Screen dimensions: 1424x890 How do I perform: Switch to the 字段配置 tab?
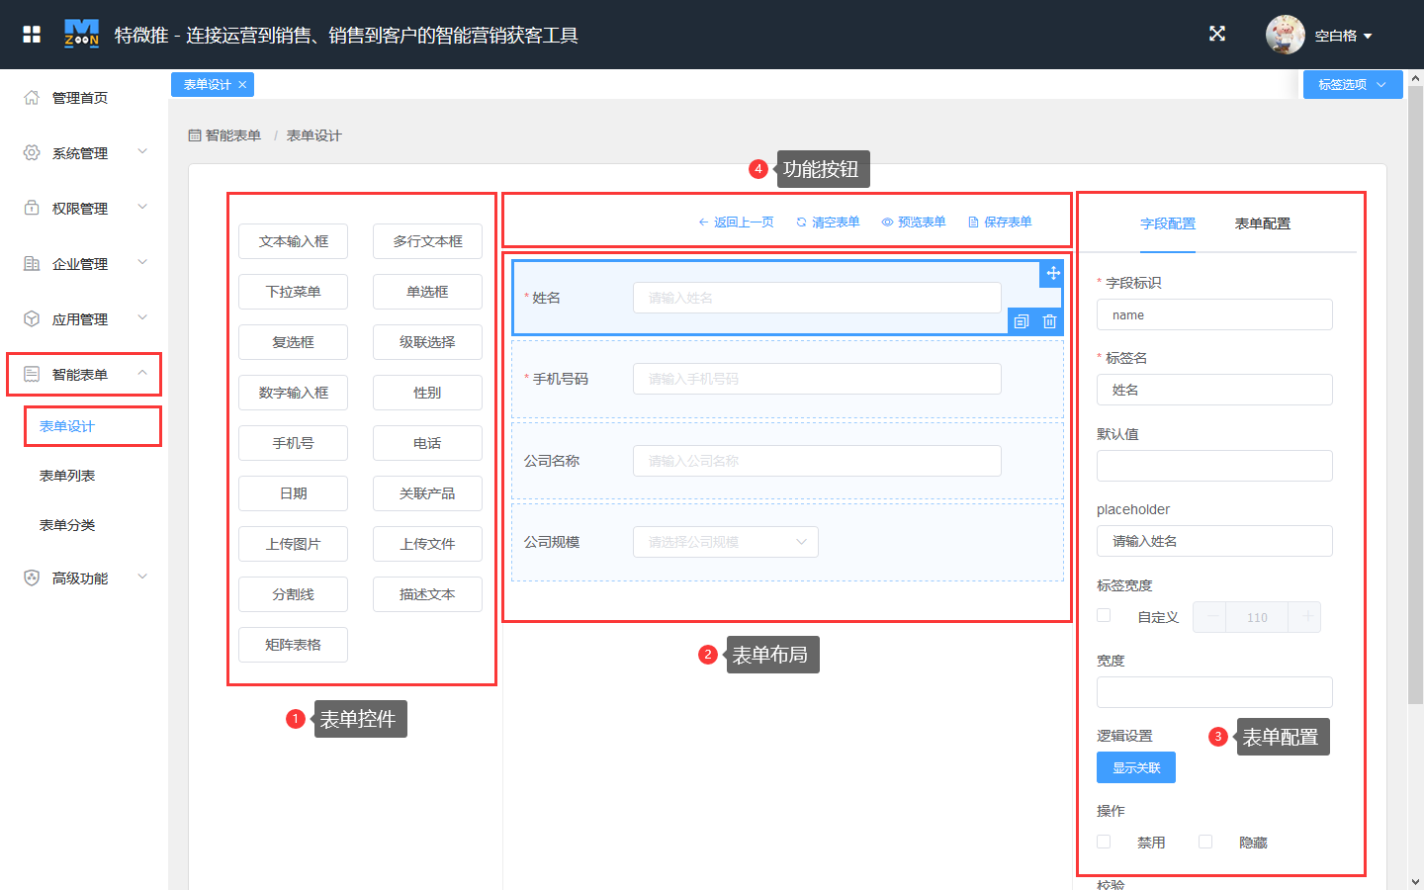coord(1168,223)
